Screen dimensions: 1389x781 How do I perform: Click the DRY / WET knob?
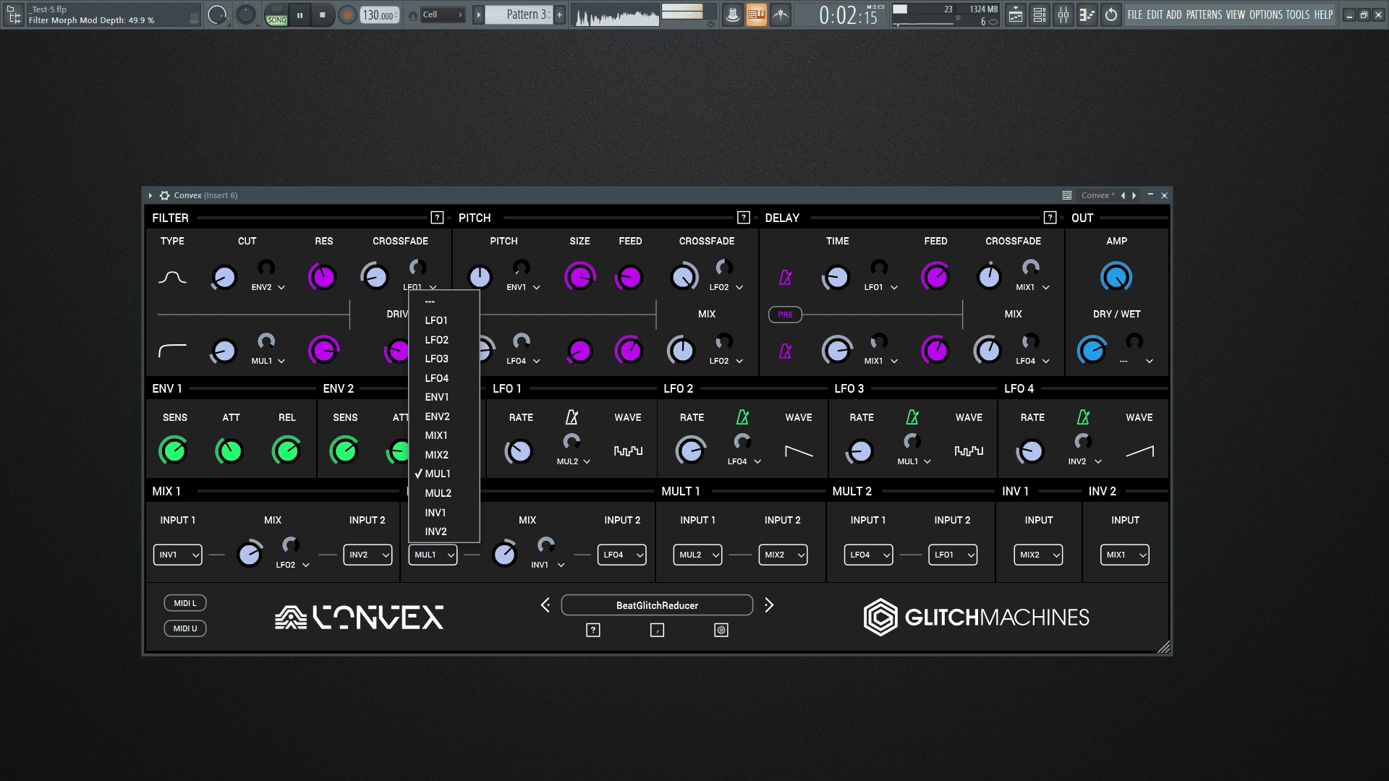[x=1092, y=351]
